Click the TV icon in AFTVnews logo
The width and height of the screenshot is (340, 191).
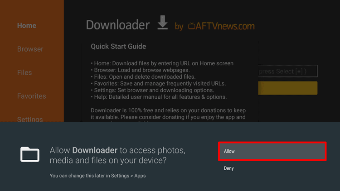point(192,26)
